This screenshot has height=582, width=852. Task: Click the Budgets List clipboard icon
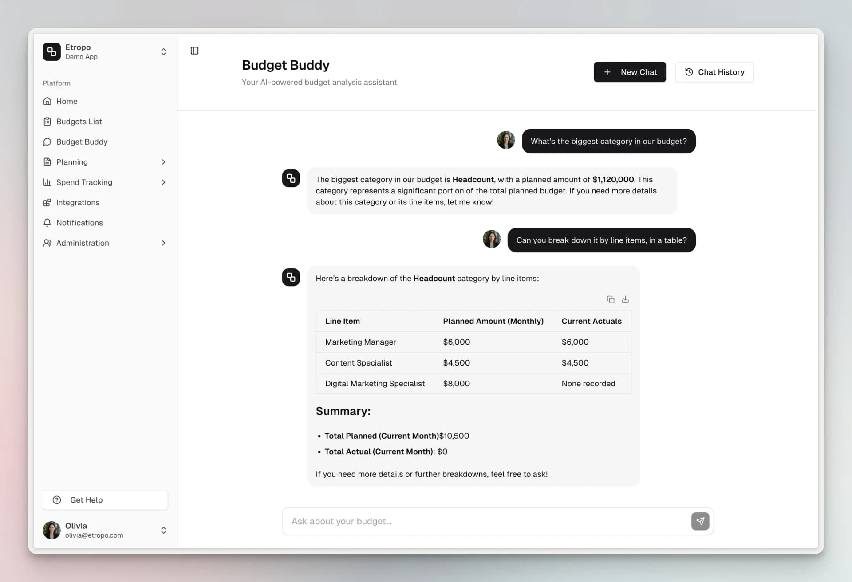47,121
